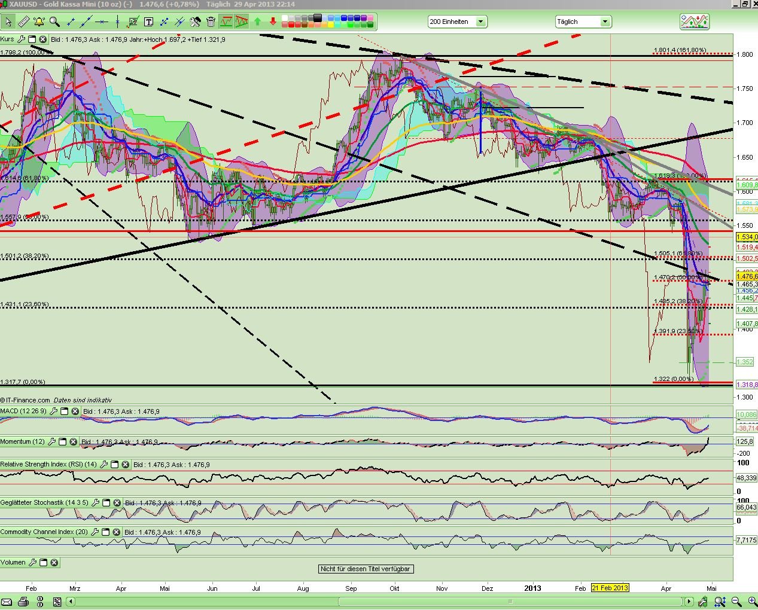Close the Volumen panel
Screen dimensions: 758x610
(x=54, y=563)
